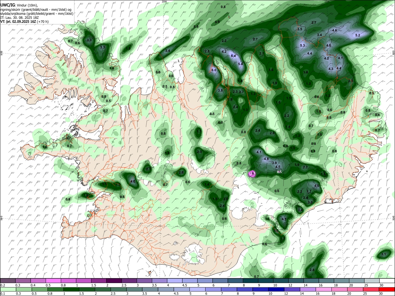Click the bright pink swatch between 0.5 and 0.8

(53, 281)
